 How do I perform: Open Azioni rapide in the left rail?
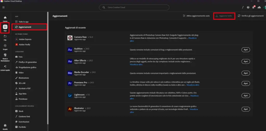click(5, 68)
